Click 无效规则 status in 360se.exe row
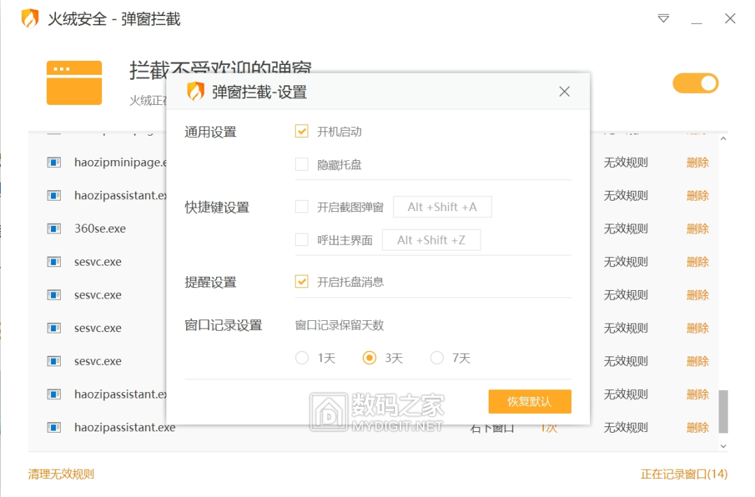Viewport: 755px width, 497px height. click(x=626, y=229)
